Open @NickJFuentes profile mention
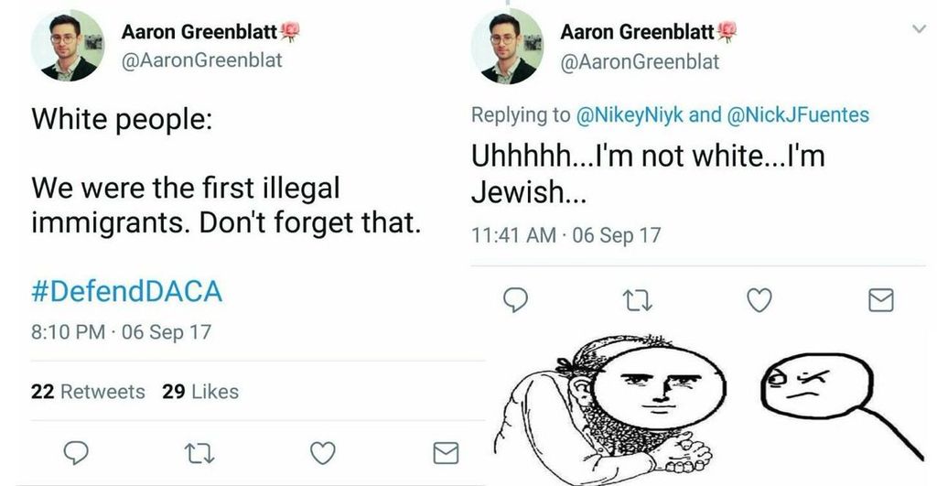 (x=798, y=115)
